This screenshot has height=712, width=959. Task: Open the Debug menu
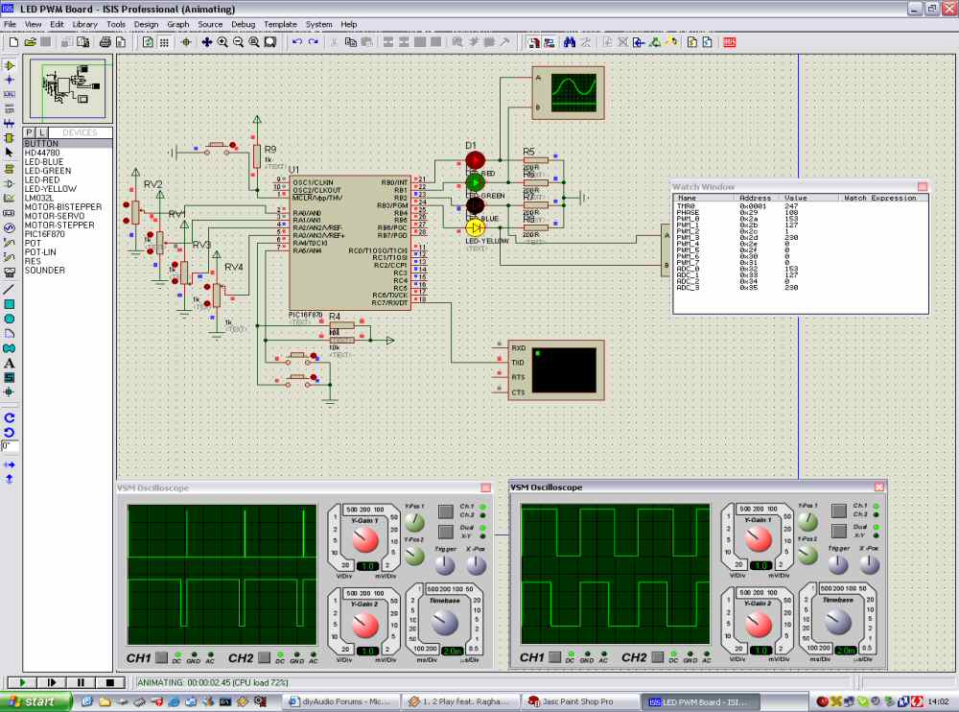click(243, 25)
